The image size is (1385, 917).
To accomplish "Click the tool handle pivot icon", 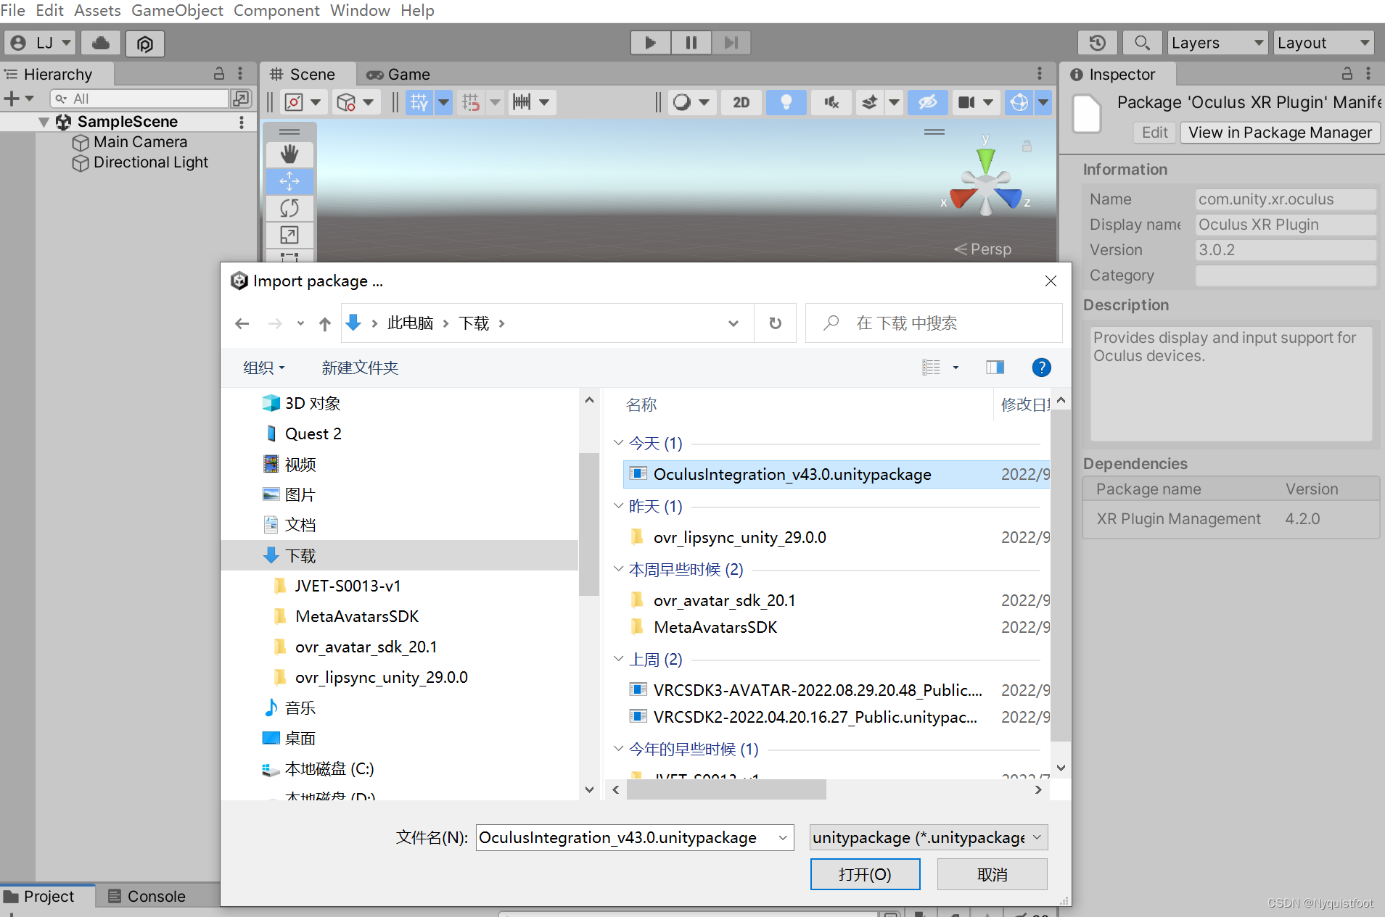I will click(x=294, y=102).
